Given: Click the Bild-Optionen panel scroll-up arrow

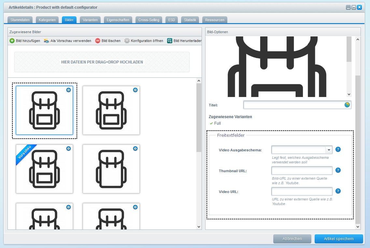Looking at the screenshot, I should point(358,39).
